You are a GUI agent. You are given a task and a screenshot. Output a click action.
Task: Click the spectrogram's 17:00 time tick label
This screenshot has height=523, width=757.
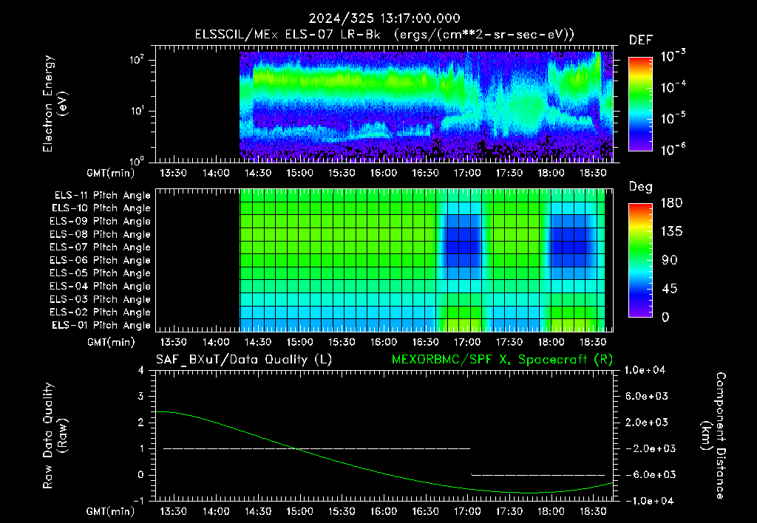pyautogui.click(x=467, y=173)
